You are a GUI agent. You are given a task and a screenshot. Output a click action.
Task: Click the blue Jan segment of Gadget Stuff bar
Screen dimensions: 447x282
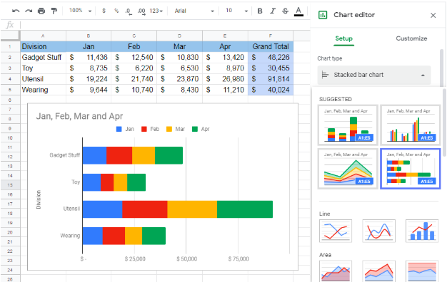[x=95, y=155]
